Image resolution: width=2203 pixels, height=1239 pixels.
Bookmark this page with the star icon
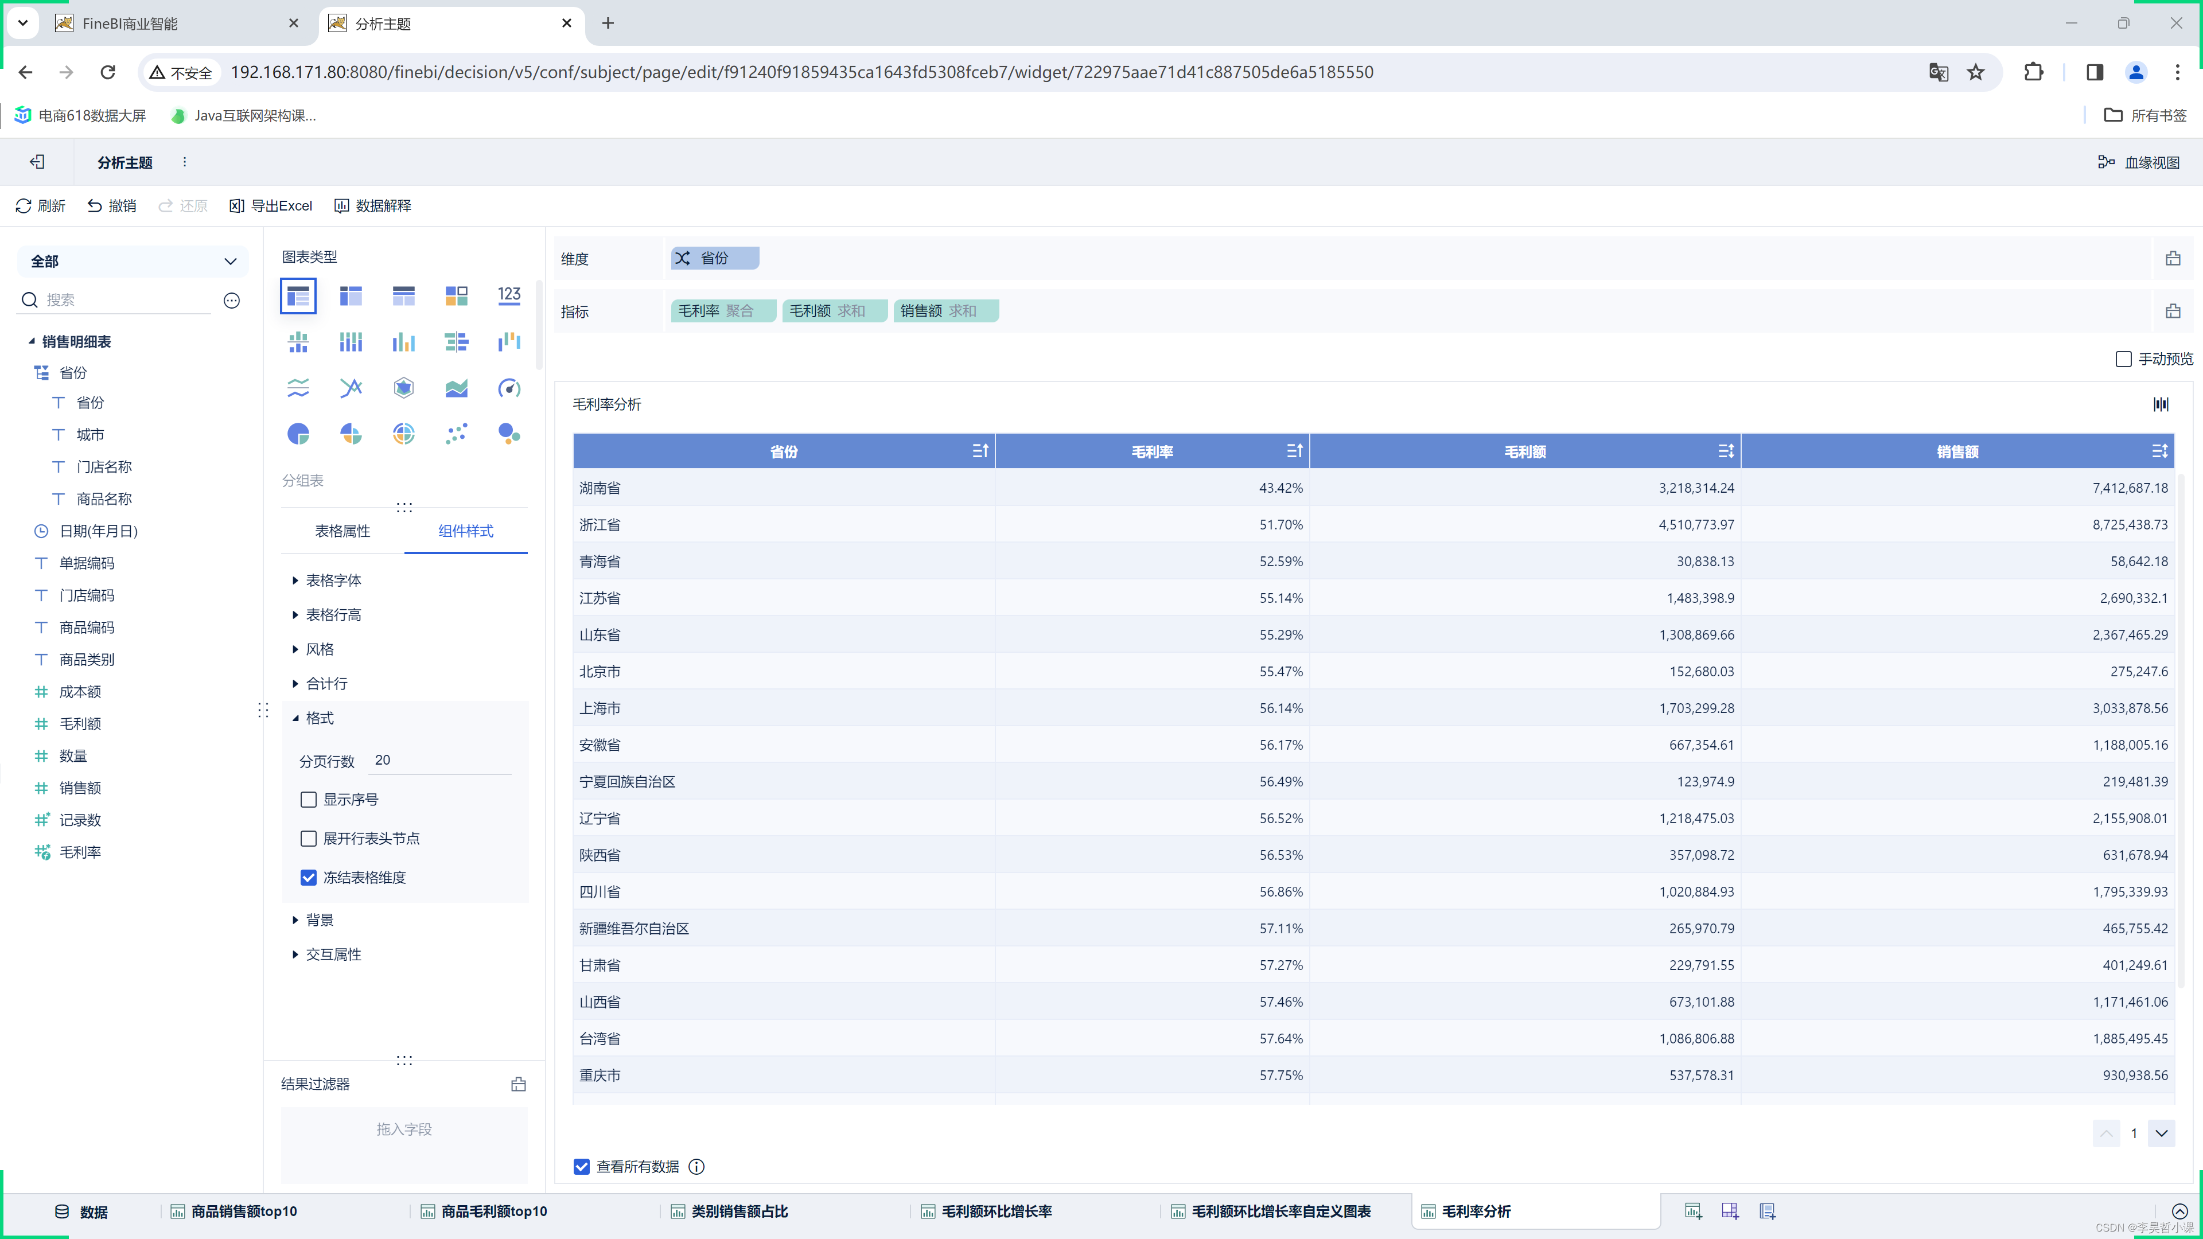pos(1975,72)
